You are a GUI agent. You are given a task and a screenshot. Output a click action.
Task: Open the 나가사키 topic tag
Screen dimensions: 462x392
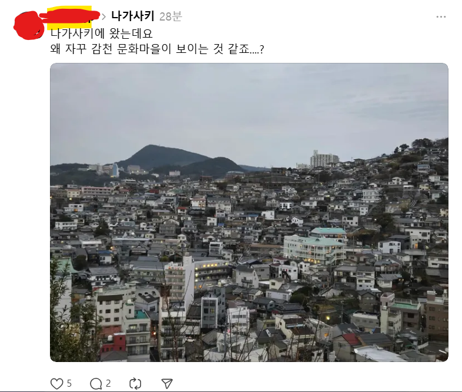pyautogui.click(x=133, y=16)
